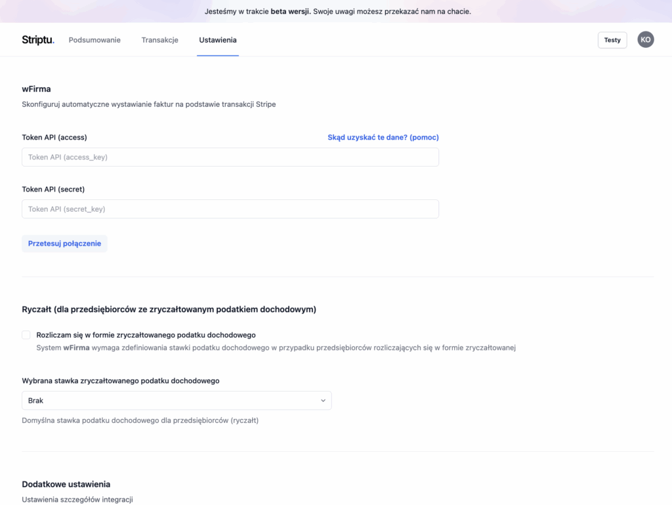This screenshot has height=505, width=672.
Task: Focus the Token API access_key input field
Action: click(x=230, y=157)
